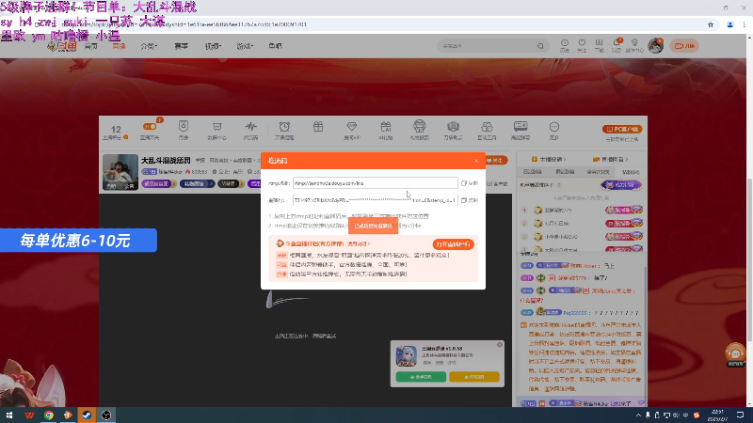
Task: Open the creator center bulb icon
Action: click(634, 45)
